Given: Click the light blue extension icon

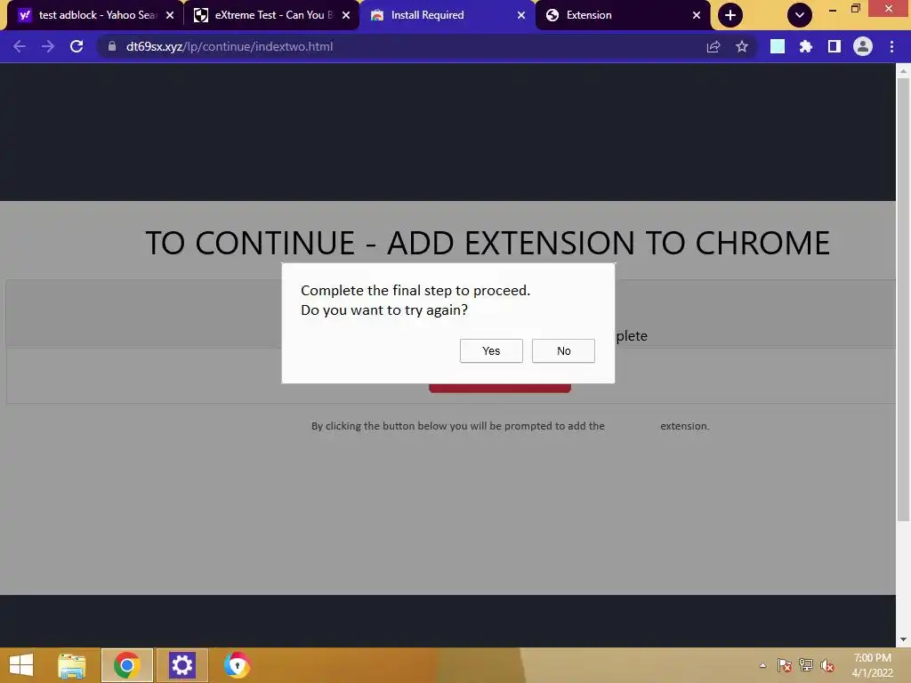Looking at the screenshot, I should (x=778, y=46).
